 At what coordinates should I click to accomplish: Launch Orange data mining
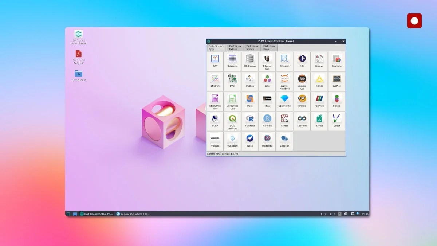302,101
